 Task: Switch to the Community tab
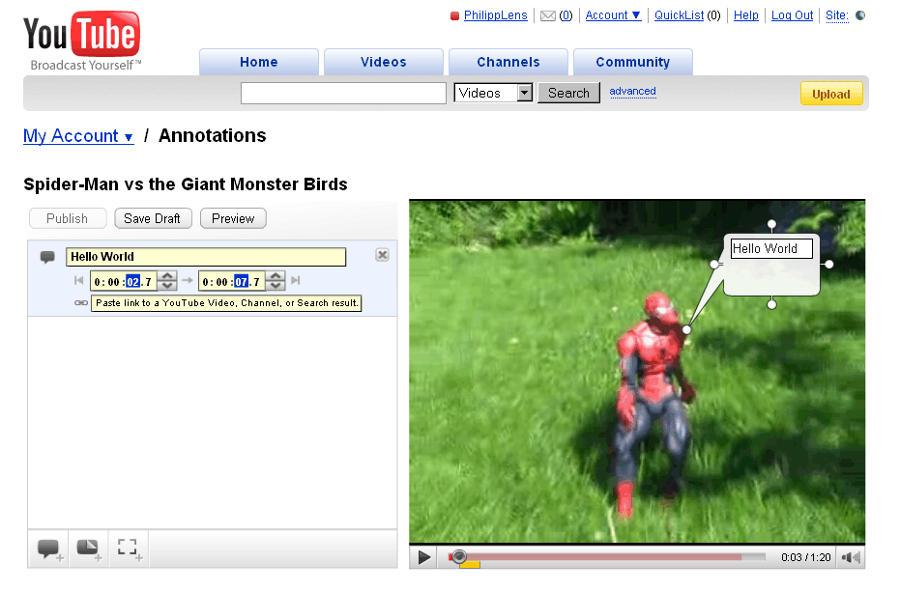pyautogui.click(x=632, y=61)
